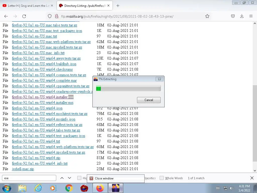Open firefox-92.0a1.en-US.win64.reftest.tests.tar.gz link
This screenshot has height=193, width=257.
pyautogui.click(x=47, y=125)
